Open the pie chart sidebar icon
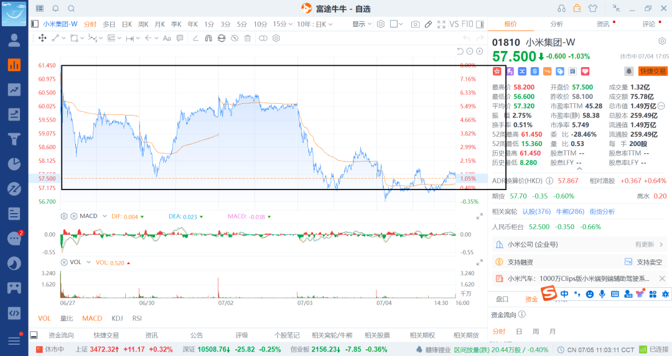 (x=14, y=164)
